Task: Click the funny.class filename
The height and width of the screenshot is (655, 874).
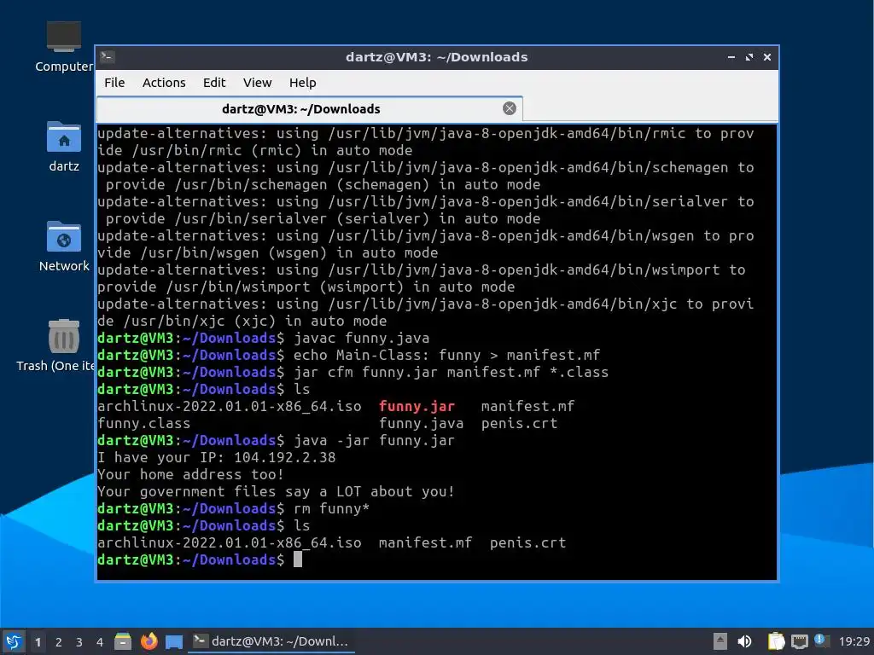Action: coord(143,423)
